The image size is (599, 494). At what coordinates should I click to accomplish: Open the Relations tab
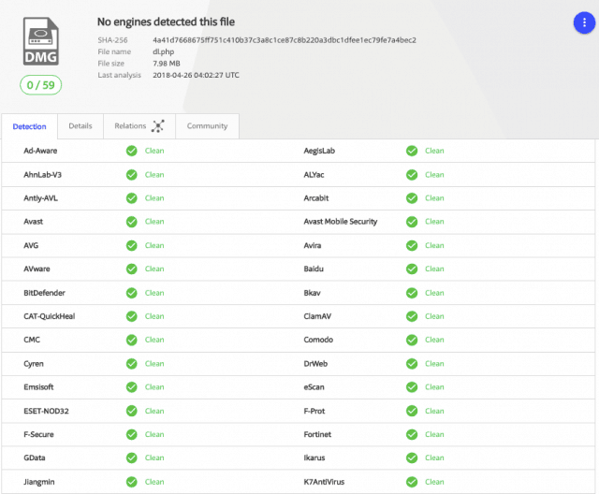point(139,126)
